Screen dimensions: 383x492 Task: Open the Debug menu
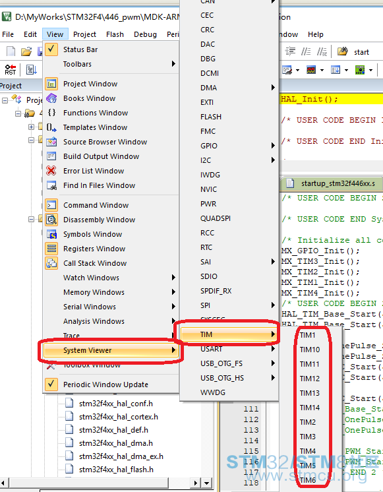click(145, 34)
